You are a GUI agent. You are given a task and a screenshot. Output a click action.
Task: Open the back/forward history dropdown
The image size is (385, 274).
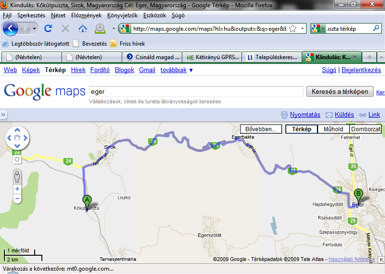coord(34,29)
